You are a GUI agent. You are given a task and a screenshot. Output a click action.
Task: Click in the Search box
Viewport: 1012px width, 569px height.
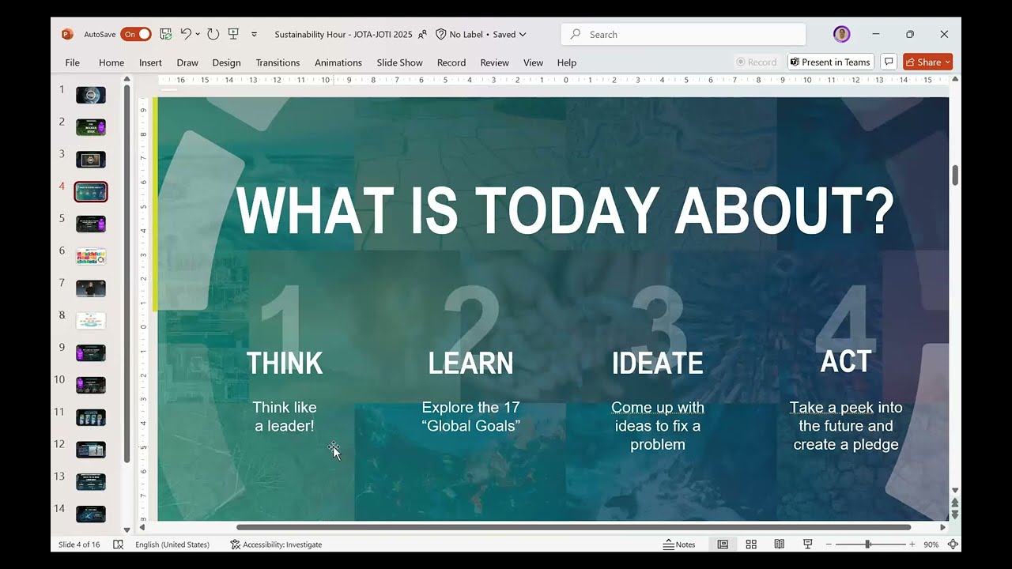[683, 34]
